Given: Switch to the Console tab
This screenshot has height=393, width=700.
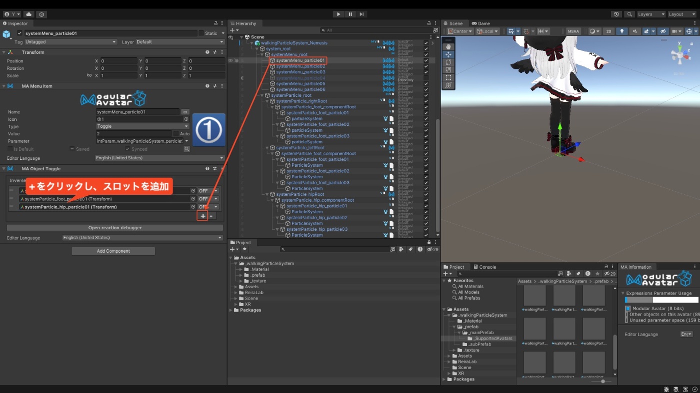Looking at the screenshot, I should (484, 267).
